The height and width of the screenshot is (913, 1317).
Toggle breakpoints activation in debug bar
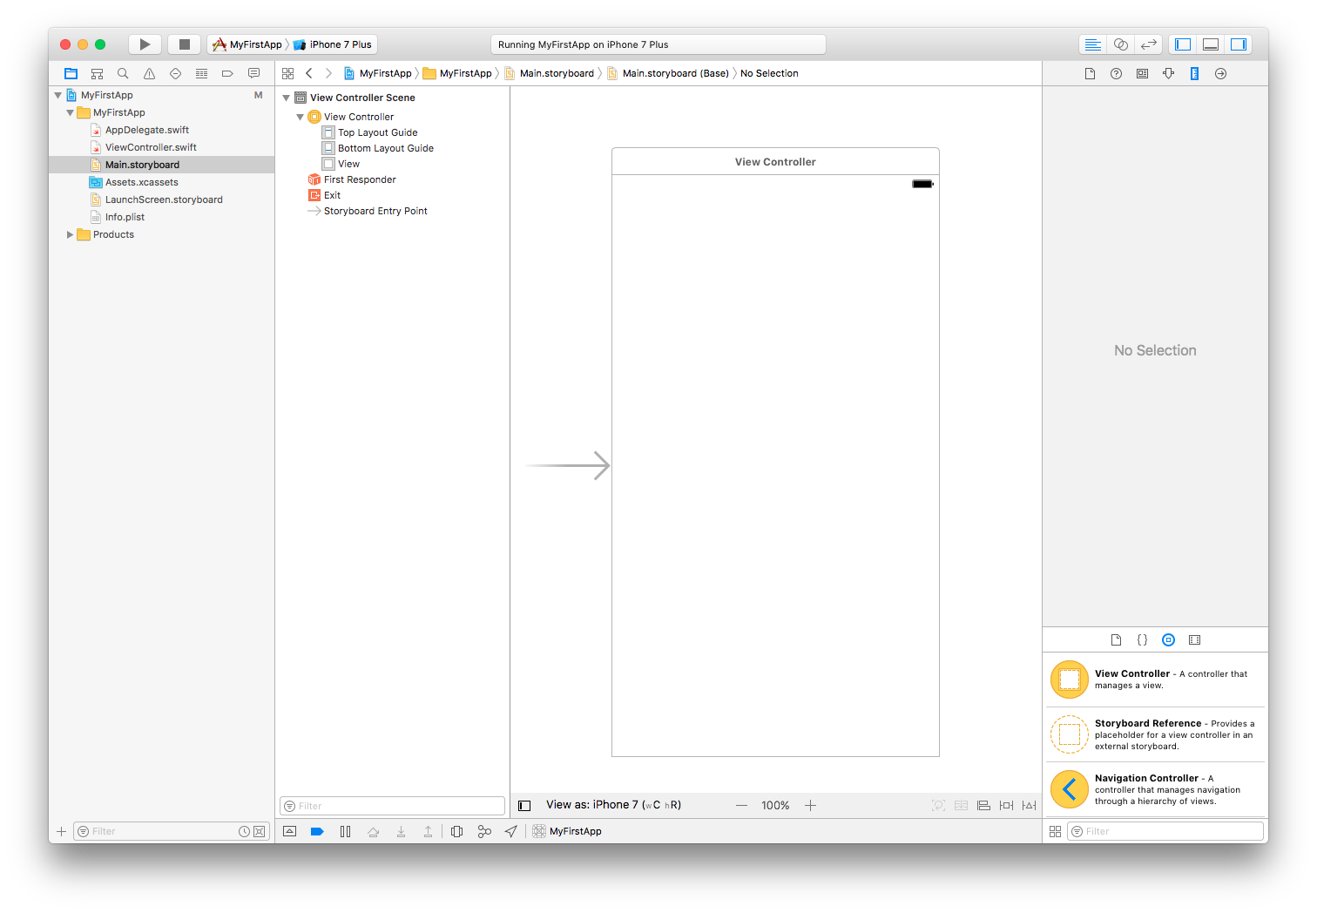(x=317, y=831)
